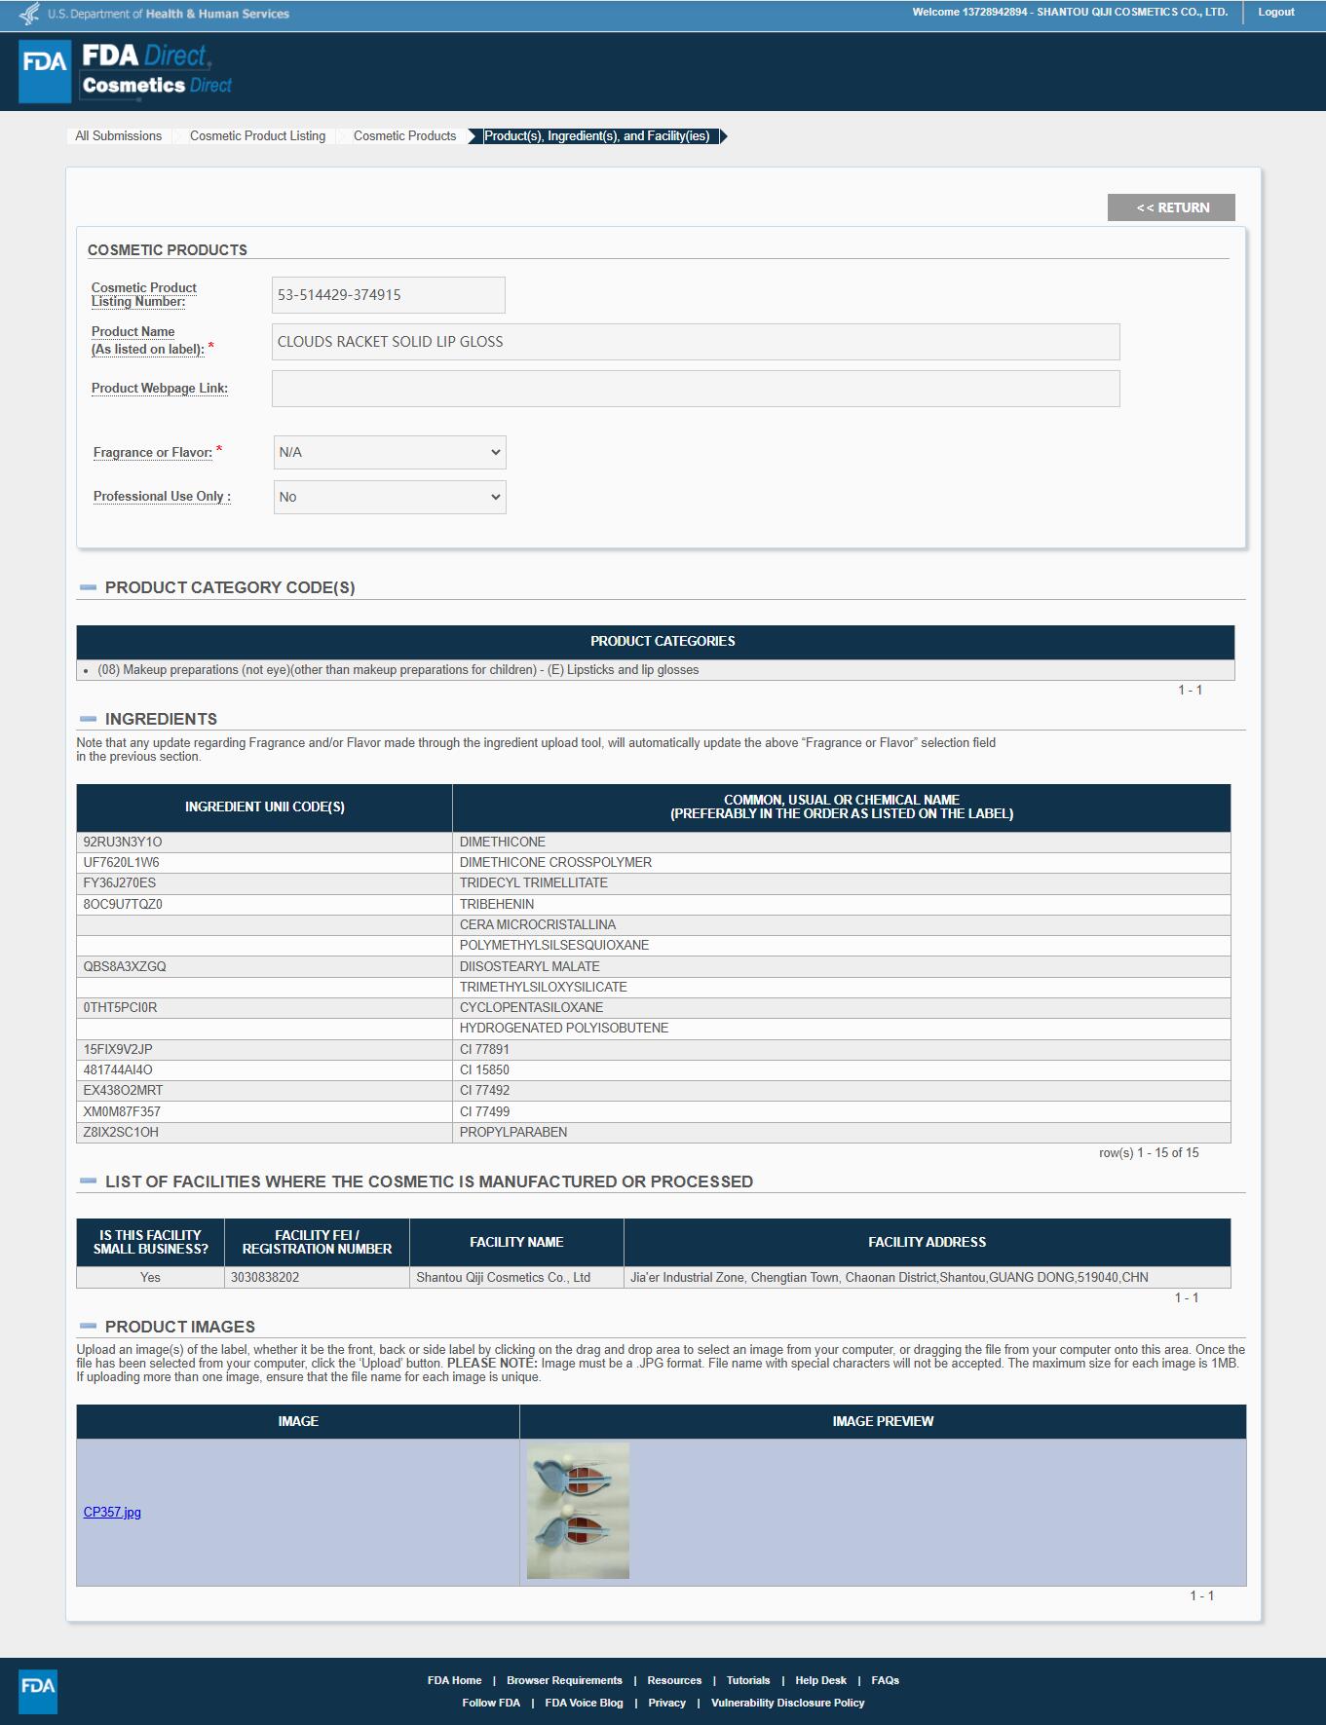
Task: Open the Tutorials footer link
Action: 748,1680
